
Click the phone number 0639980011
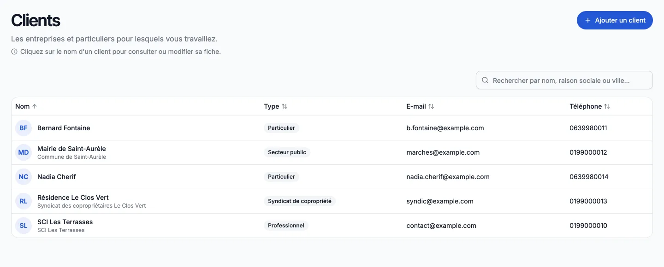point(588,128)
